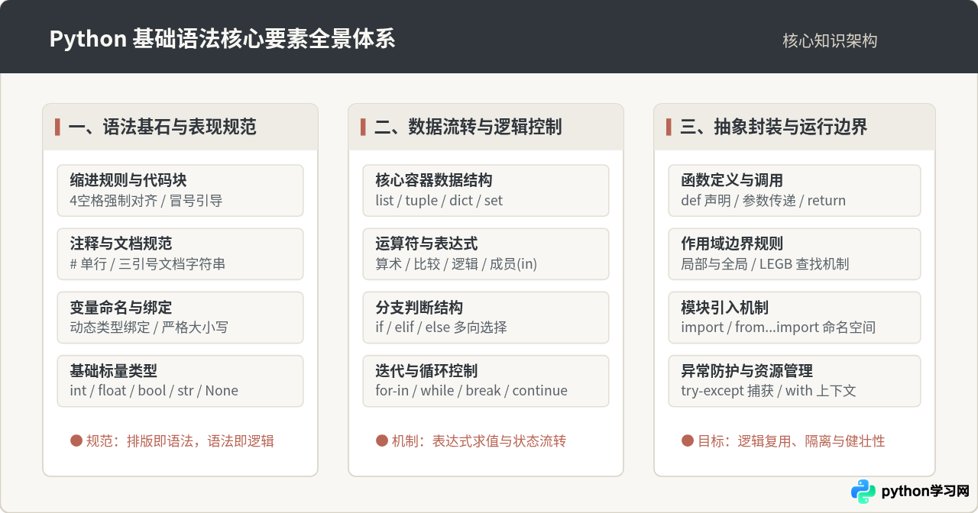The image size is (978, 513).
Task: Click the title 'Python 基础语法核心要素全景体系'
Action: pyautogui.click(x=222, y=39)
